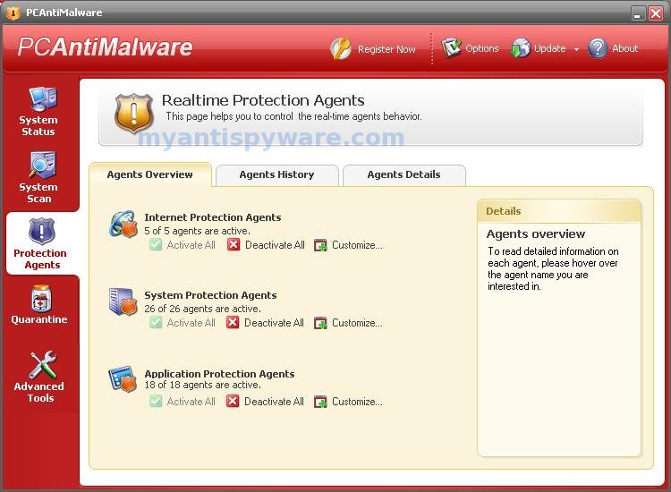Click Customize... text for Internet Protection Agents

coord(357,245)
